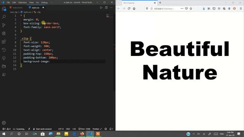This screenshot has height=137, width=244.
Task: Click the Save to Pocket icon
Action: click(x=186, y=8)
